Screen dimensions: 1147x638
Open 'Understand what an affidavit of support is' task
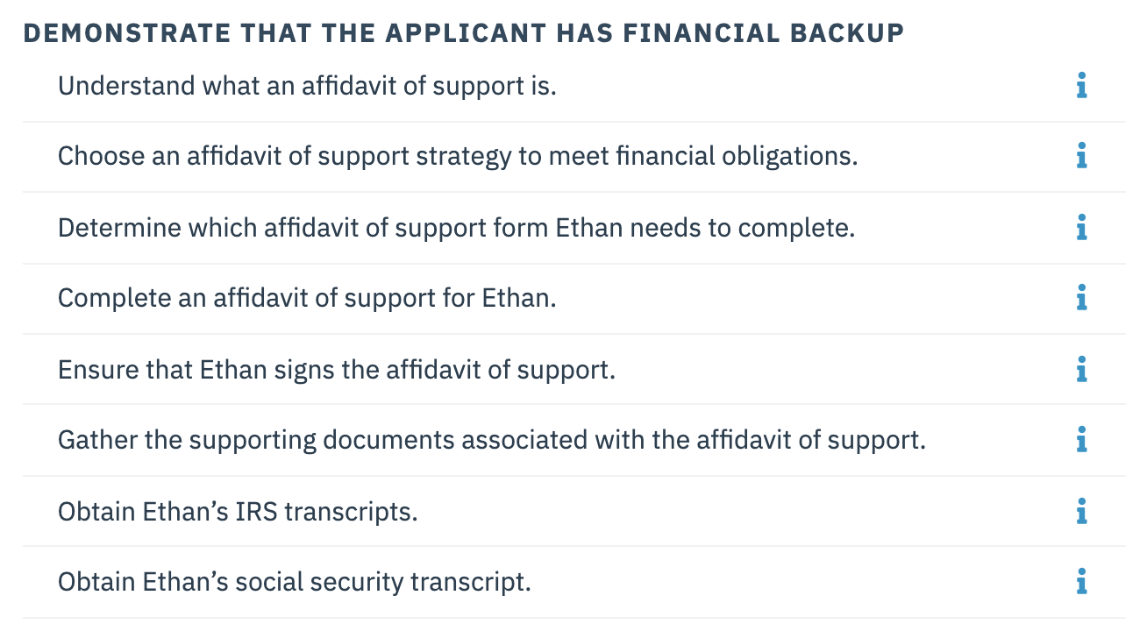click(307, 87)
